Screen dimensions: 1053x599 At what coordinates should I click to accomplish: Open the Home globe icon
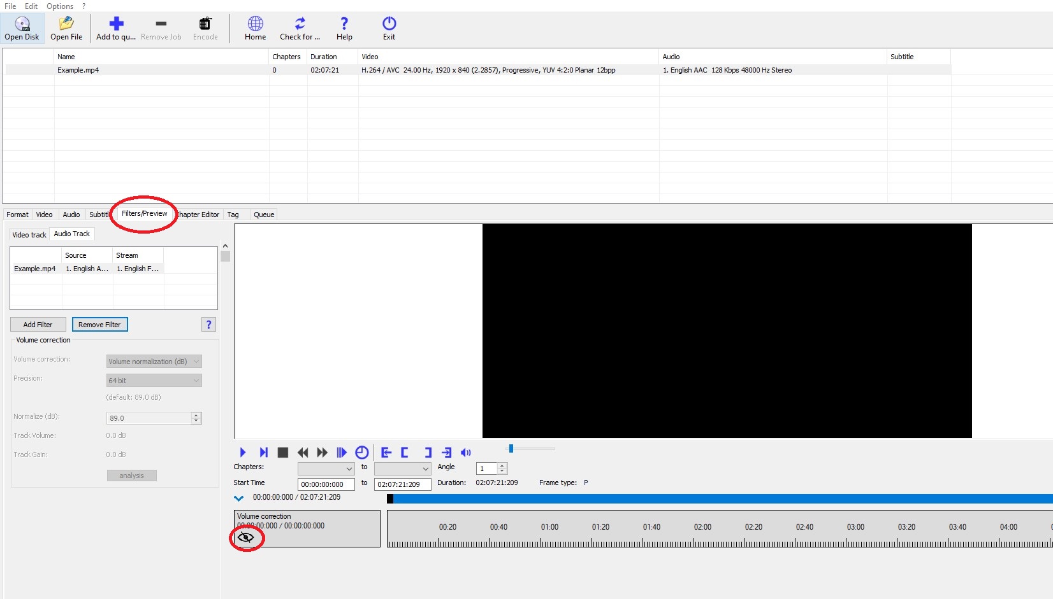tap(256, 29)
